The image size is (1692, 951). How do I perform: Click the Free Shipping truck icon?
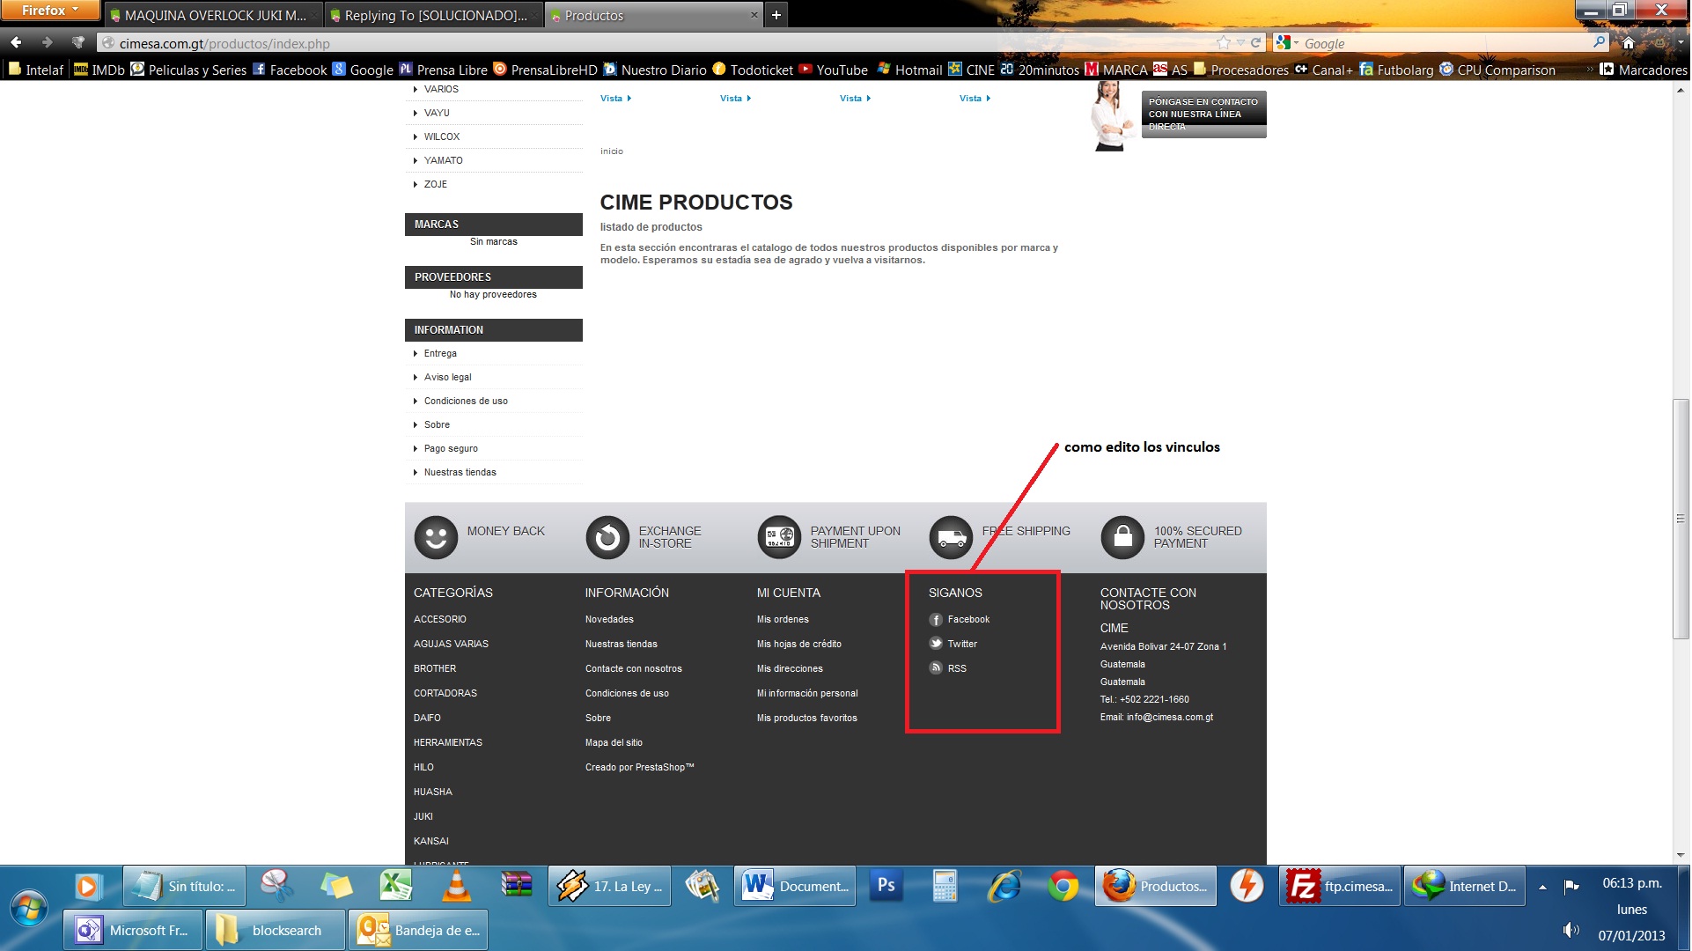[951, 537]
